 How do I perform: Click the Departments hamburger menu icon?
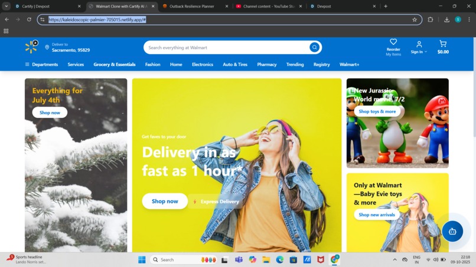27,64
